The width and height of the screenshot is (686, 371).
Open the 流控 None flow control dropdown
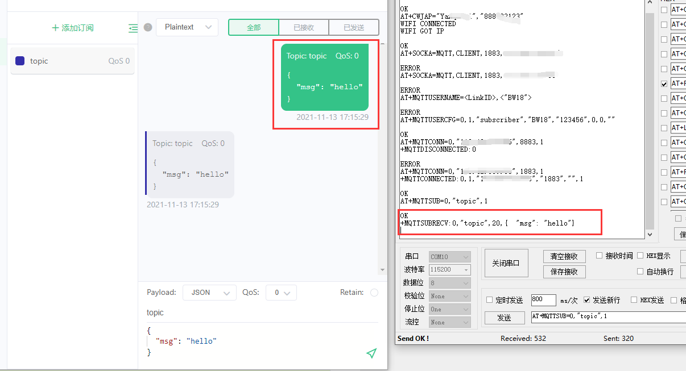pyautogui.click(x=450, y=322)
